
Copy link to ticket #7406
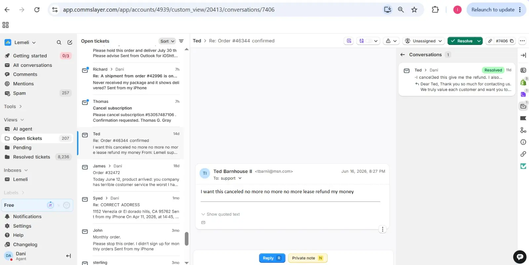click(490, 41)
